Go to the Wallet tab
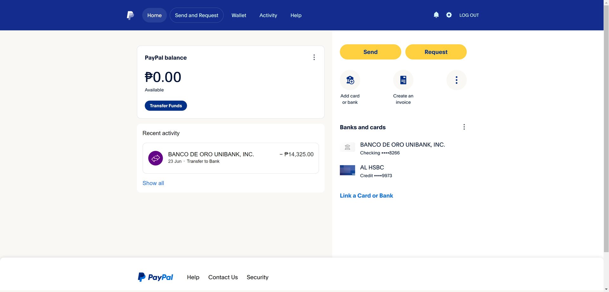The image size is (609, 292). coord(239,15)
